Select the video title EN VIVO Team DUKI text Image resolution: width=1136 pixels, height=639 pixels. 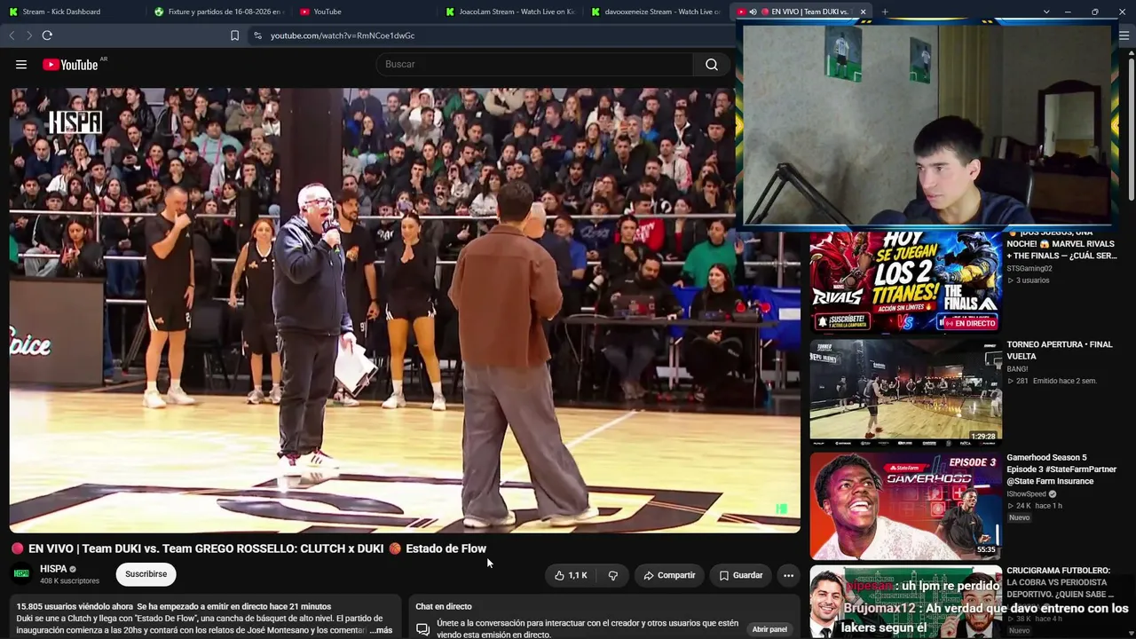point(257,548)
